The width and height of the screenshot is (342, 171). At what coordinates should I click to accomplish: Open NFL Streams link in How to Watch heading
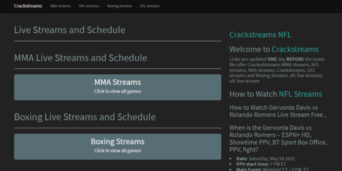(301, 94)
